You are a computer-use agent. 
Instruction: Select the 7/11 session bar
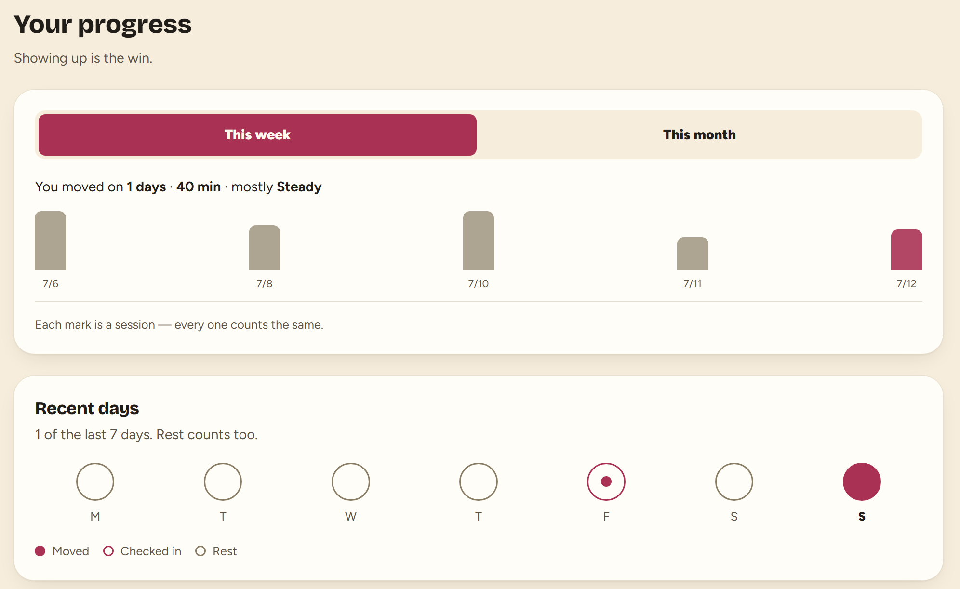pos(693,254)
